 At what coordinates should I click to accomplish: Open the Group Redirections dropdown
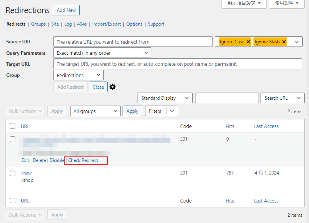[78, 75]
